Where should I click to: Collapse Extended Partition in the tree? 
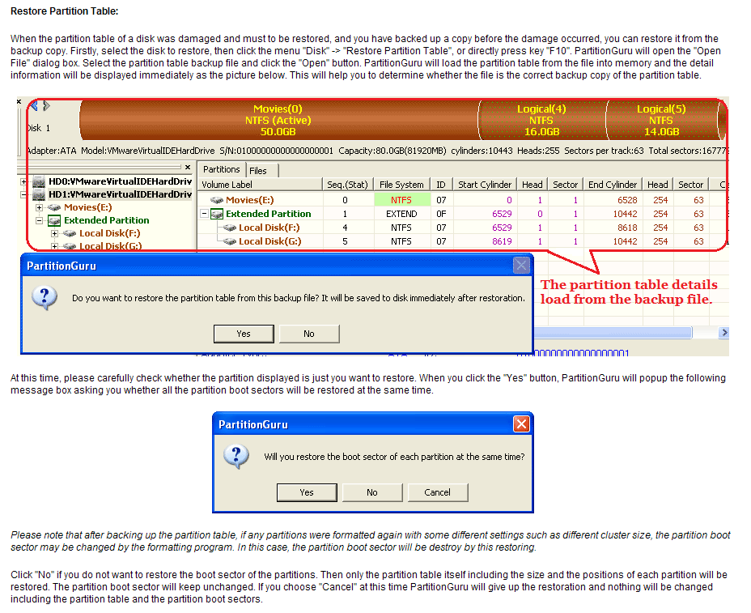(x=40, y=220)
